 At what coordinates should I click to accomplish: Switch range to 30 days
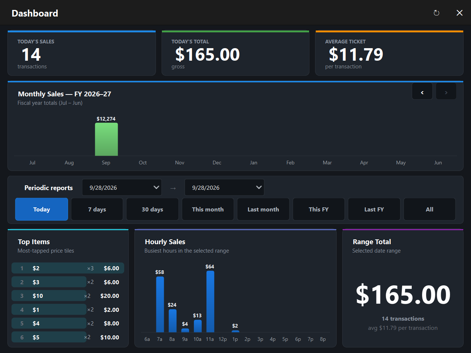coord(152,209)
